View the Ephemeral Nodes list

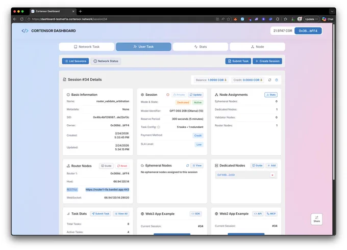[197, 165]
